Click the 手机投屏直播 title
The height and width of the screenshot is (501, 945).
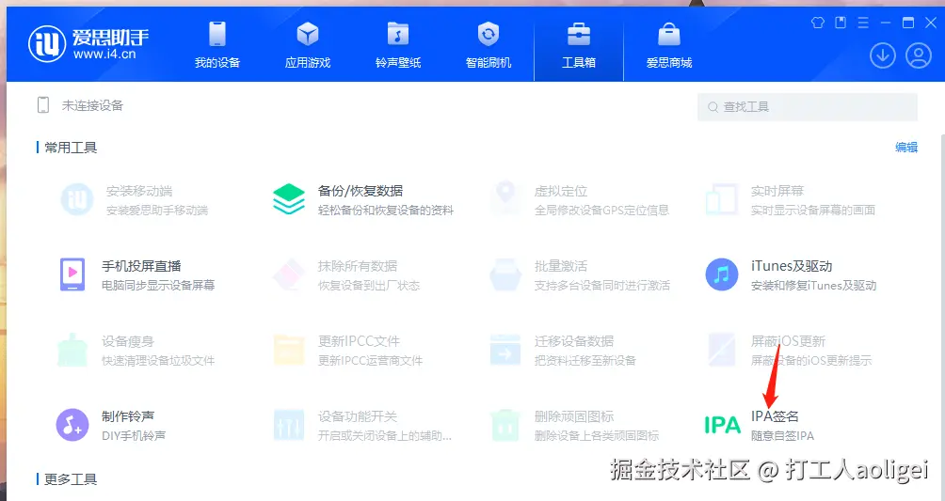tap(141, 266)
